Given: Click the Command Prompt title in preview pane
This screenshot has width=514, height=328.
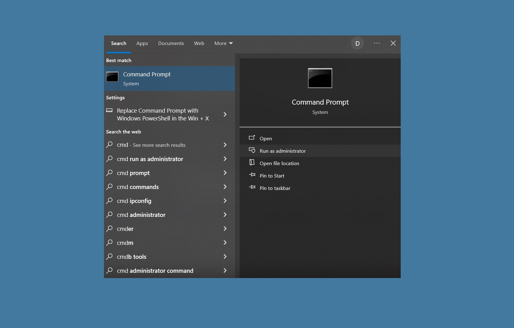Looking at the screenshot, I should pos(320,102).
